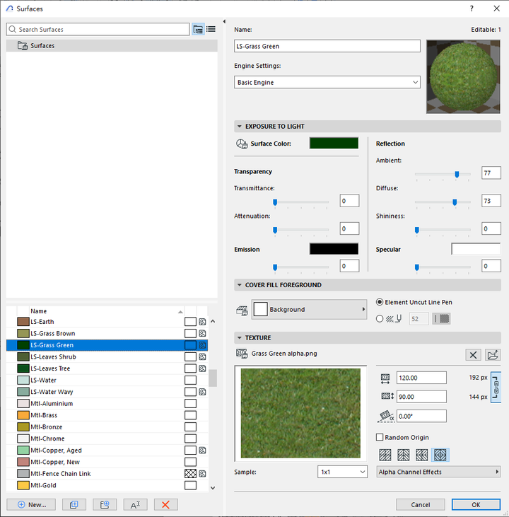Click the texture horizontal size icon
The height and width of the screenshot is (517, 509).
[x=385, y=378]
